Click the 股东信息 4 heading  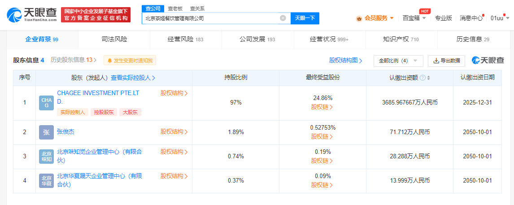29,60
